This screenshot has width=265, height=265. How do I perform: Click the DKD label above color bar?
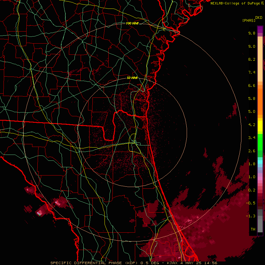259,18
